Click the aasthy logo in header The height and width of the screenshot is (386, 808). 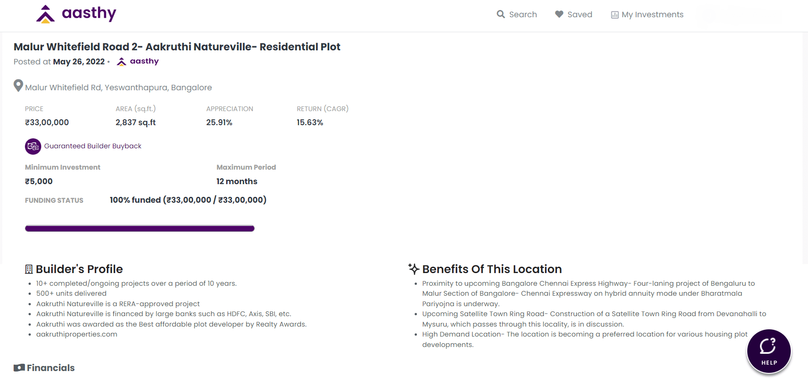click(76, 14)
